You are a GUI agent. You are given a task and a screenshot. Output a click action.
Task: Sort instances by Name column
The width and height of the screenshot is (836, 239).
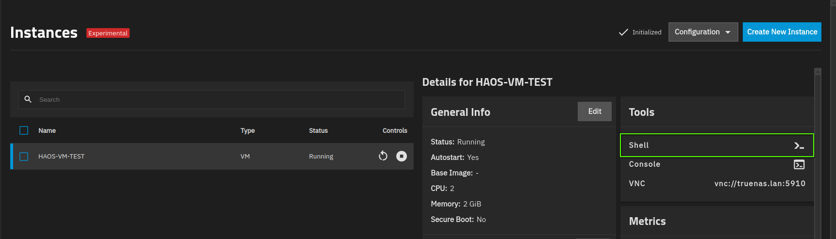pos(47,130)
